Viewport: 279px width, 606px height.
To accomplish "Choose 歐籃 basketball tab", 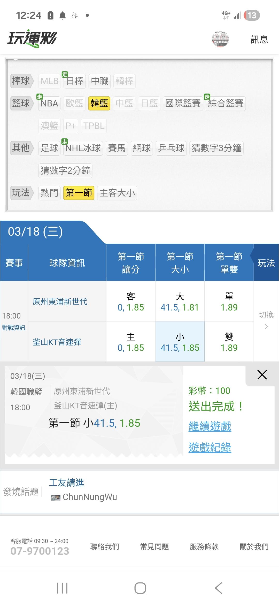I will [x=74, y=104].
